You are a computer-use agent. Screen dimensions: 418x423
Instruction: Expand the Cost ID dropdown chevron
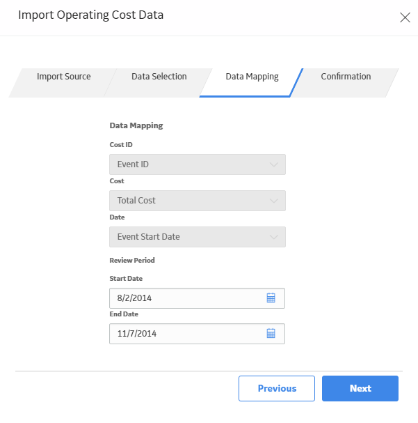point(274,164)
